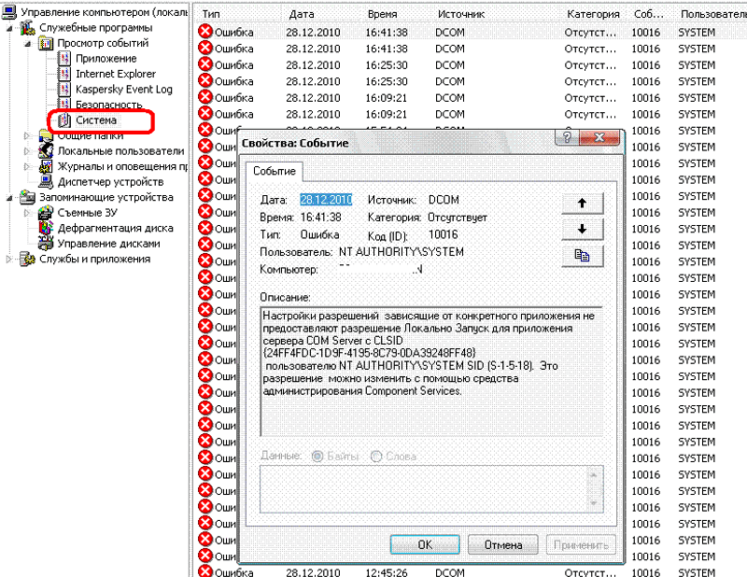Click the Computer Management root icon
The width and height of the screenshot is (747, 577).
click(x=9, y=11)
